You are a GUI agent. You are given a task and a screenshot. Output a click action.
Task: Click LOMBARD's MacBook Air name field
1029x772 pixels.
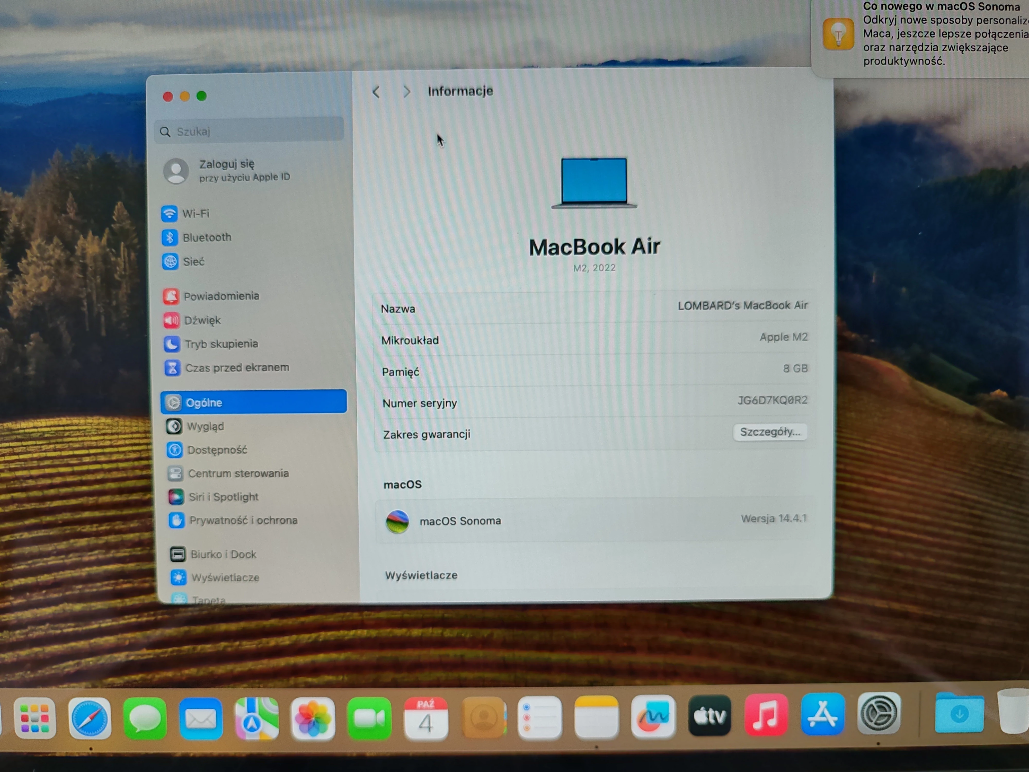click(742, 306)
